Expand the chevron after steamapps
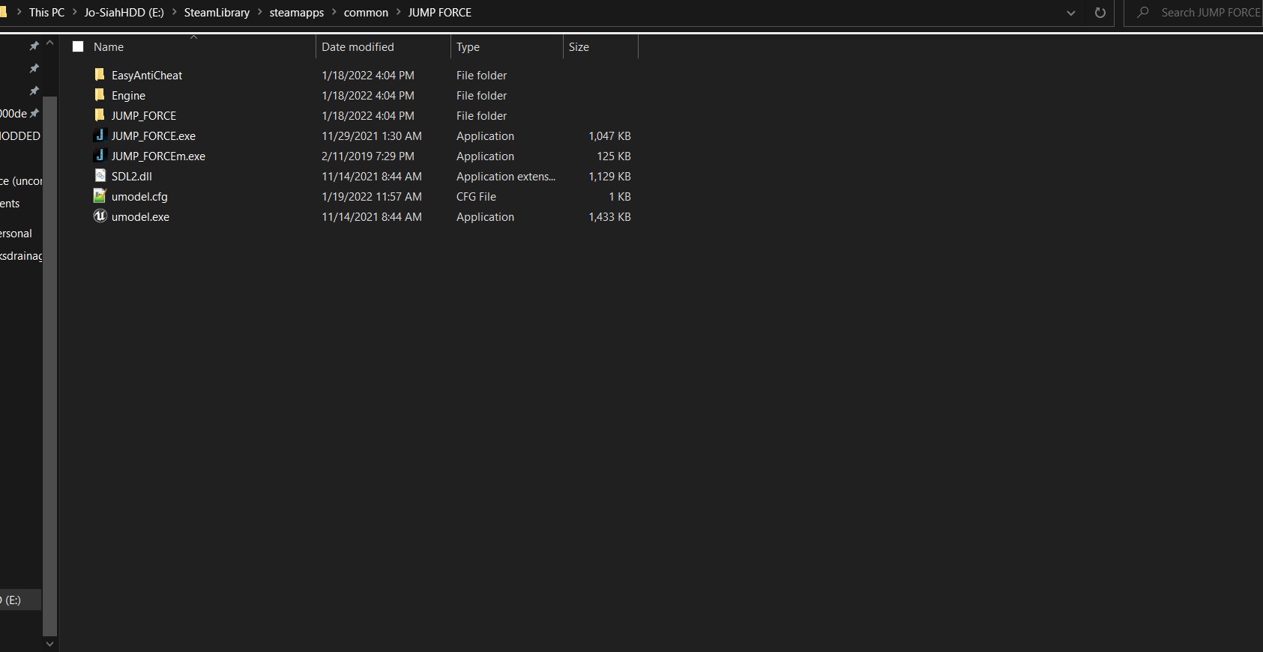The image size is (1263, 652). tap(334, 13)
